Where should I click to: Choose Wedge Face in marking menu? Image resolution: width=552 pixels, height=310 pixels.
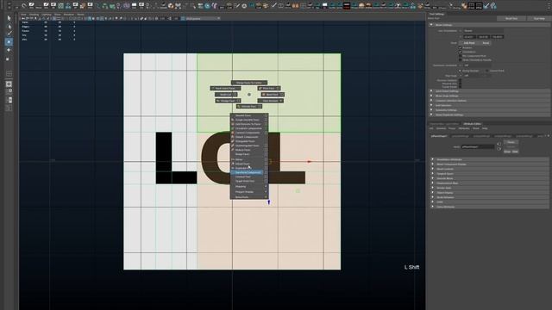point(228,101)
